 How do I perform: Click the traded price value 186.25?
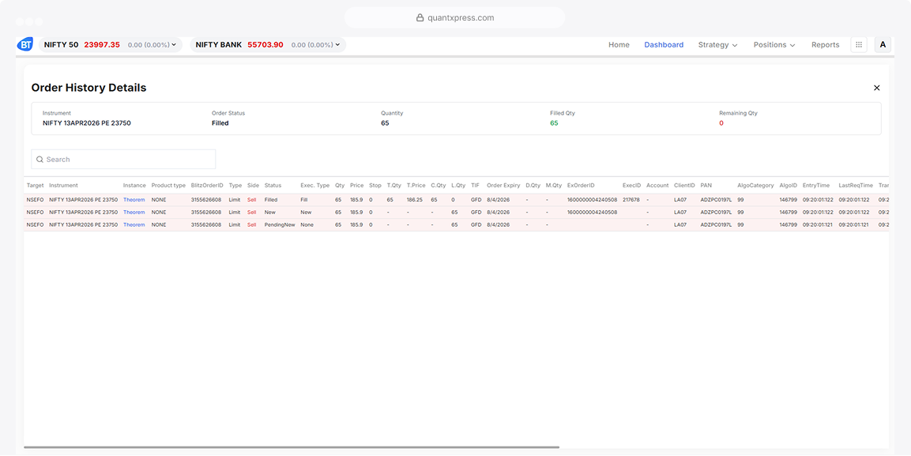[x=415, y=200]
